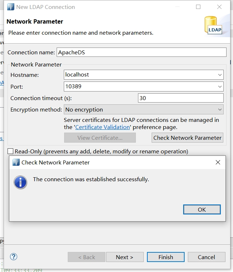Click the blue info icon in dialog
This screenshot has height=272, width=233.
coord(20,182)
